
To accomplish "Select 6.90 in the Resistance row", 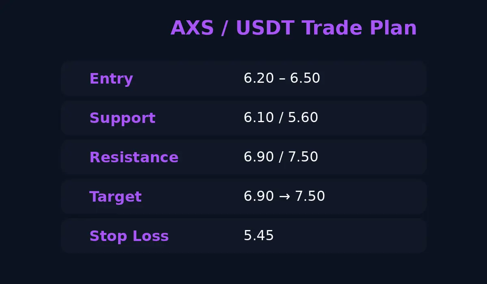I will pyautogui.click(x=259, y=157).
